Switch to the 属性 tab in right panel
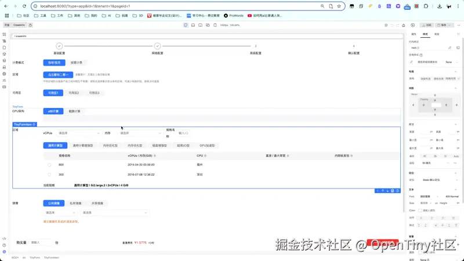464x261 pixels. [414, 34]
